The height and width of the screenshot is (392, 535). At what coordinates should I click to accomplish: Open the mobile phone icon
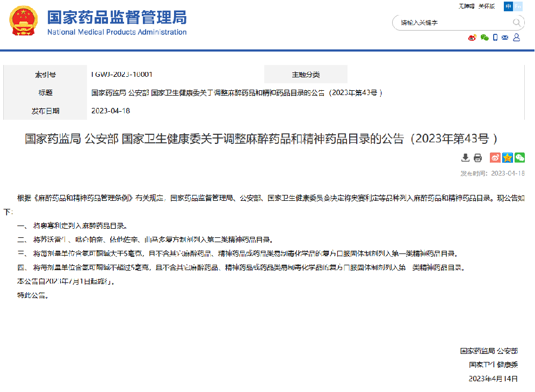pos(495,38)
